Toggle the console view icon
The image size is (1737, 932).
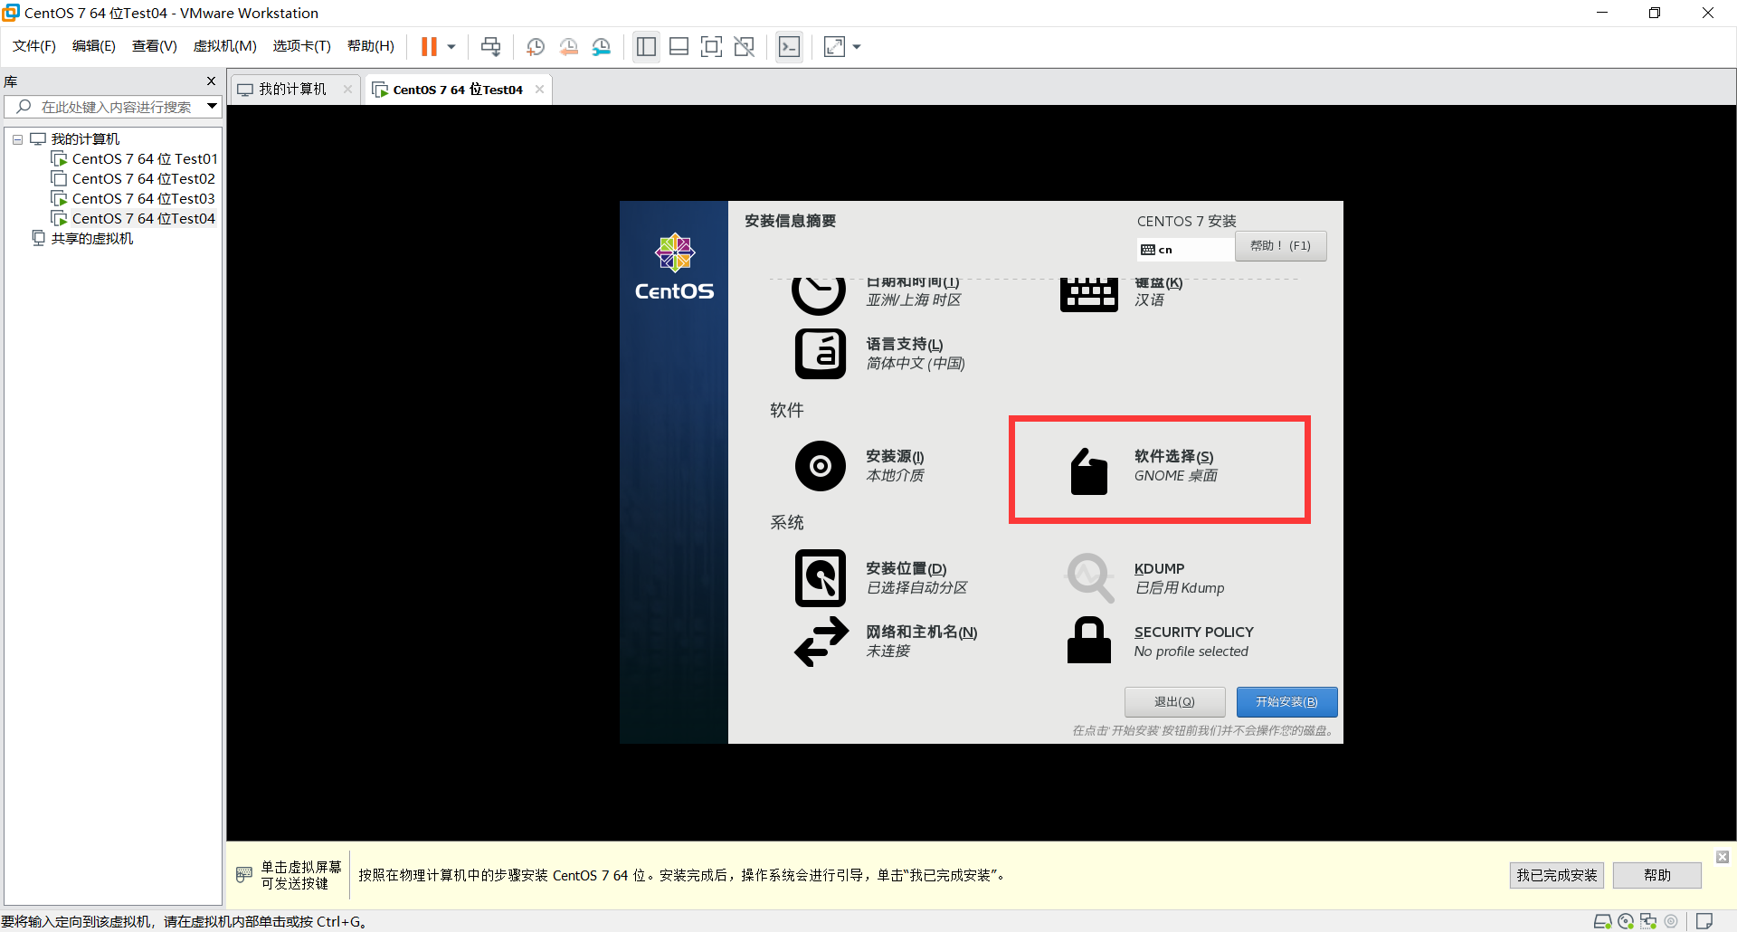point(789,47)
